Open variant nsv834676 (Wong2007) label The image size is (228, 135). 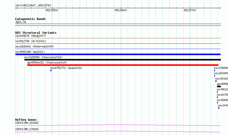click(31, 36)
